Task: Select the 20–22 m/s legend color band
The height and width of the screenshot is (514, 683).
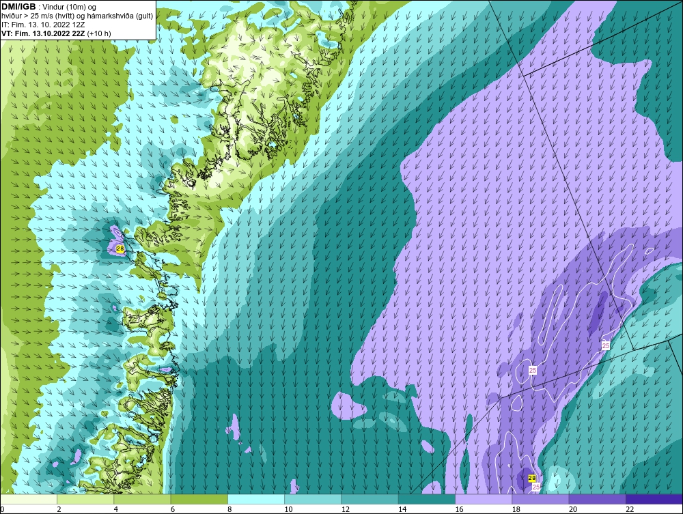Action: click(x=597, y=499)
